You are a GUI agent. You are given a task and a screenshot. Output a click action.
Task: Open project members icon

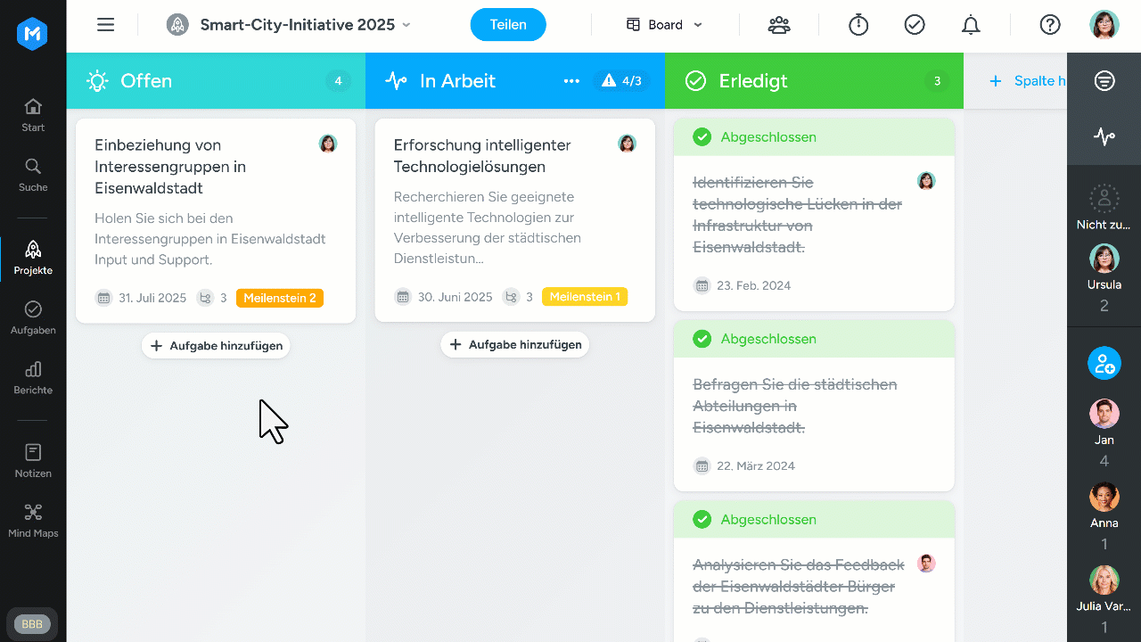[x=779, y=25]
